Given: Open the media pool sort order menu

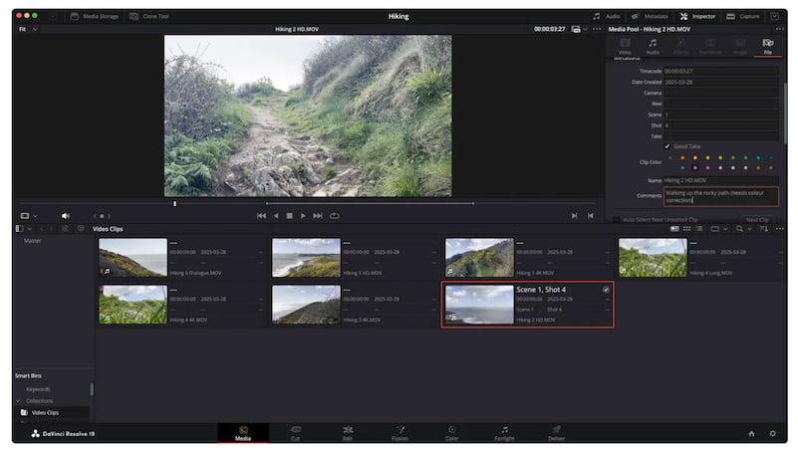Looking at the screenshot, I should pos(763,229).
